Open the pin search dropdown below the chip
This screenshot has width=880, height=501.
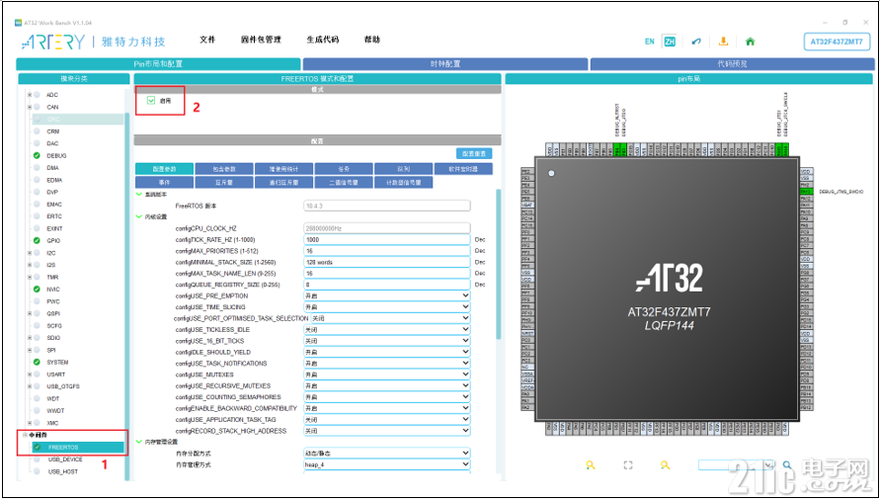tap(737, 465)
